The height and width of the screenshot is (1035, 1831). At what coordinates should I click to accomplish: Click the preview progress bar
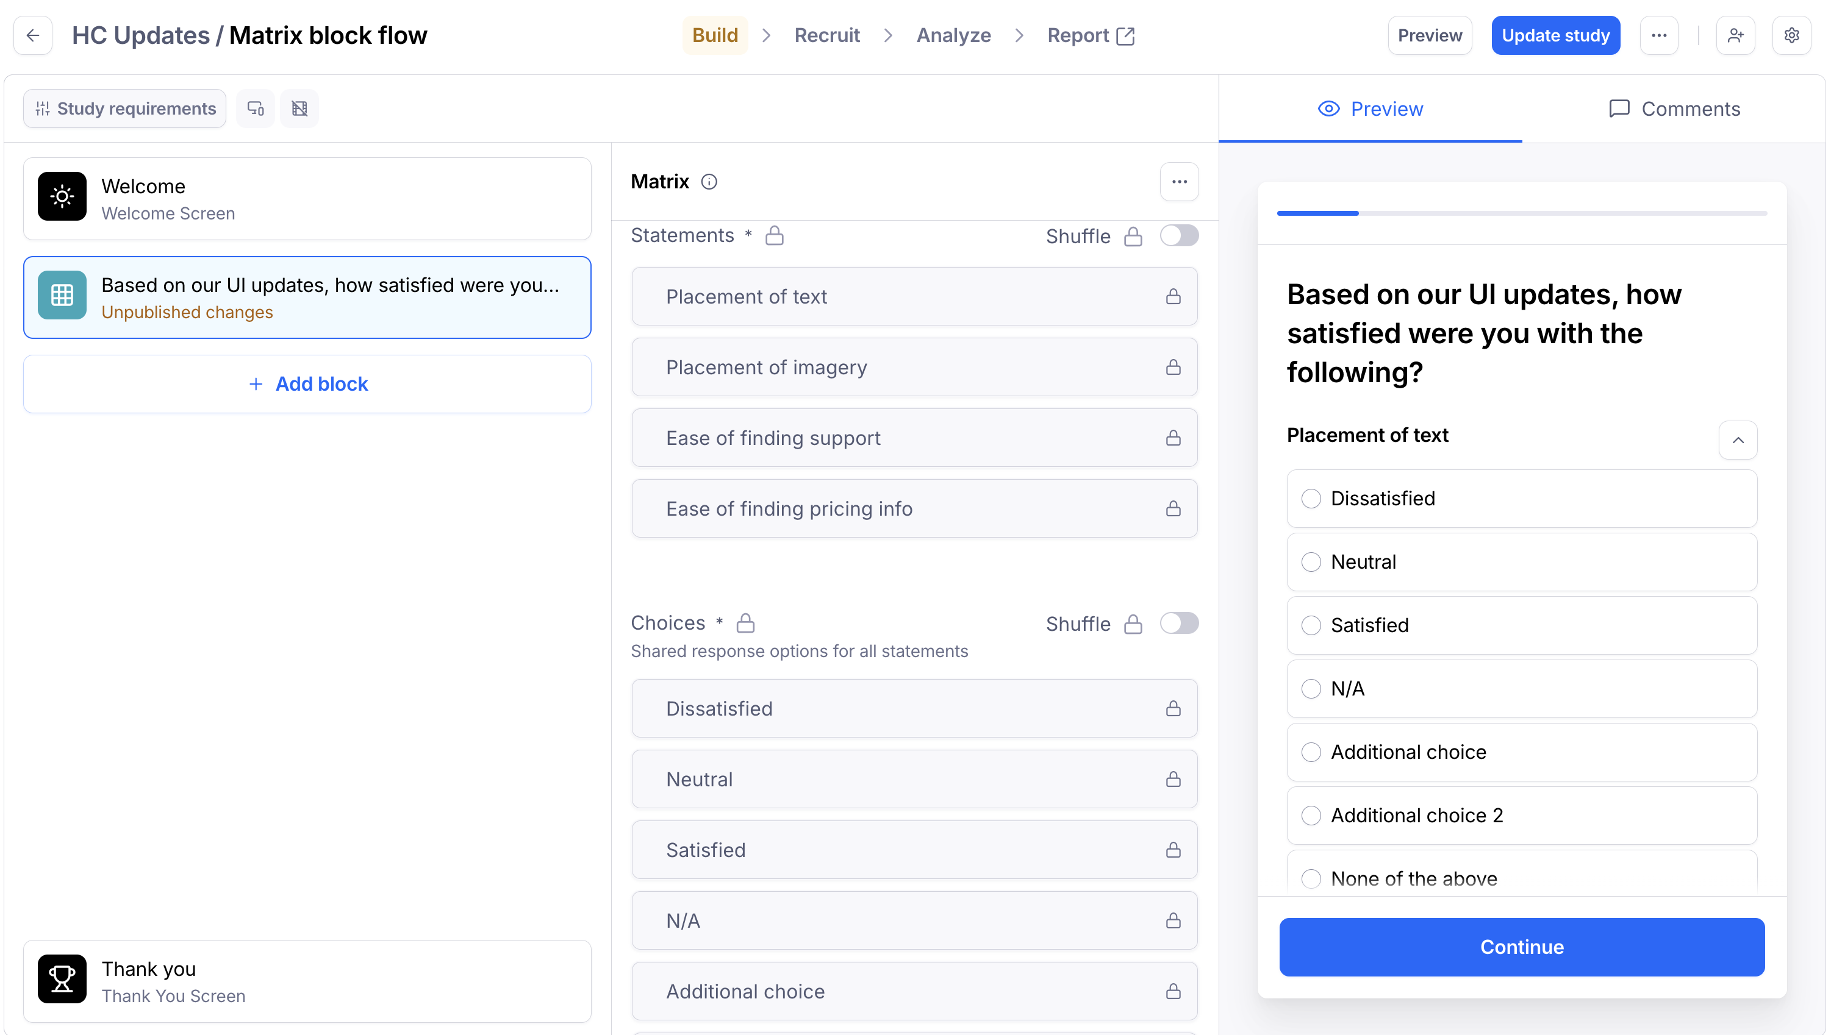1521,213
